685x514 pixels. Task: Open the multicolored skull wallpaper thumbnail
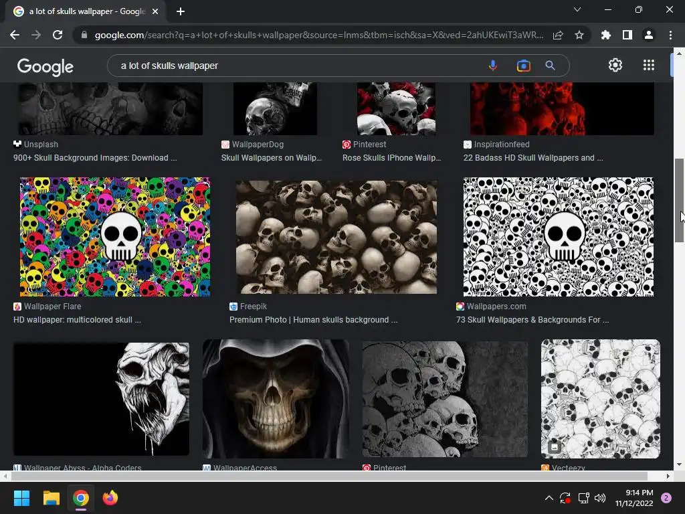pos(114,237)
